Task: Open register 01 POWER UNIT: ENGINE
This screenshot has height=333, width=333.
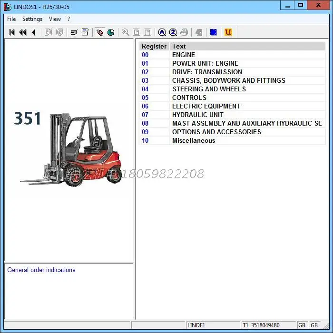Action: (x=232, y=63)
